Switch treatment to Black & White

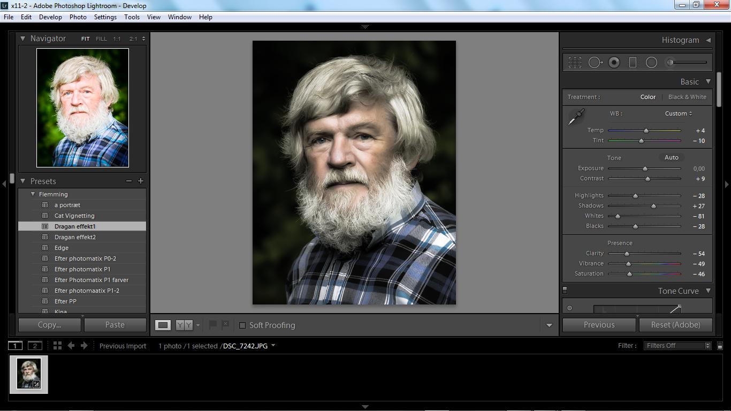687,97
